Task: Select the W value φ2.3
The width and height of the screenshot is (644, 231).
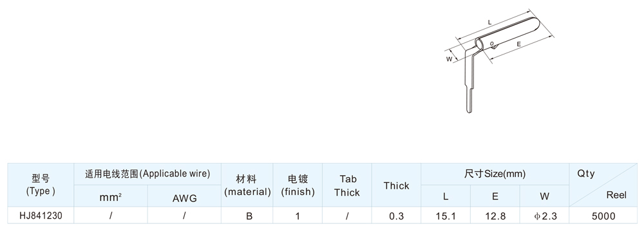Action: click(545, 216)
